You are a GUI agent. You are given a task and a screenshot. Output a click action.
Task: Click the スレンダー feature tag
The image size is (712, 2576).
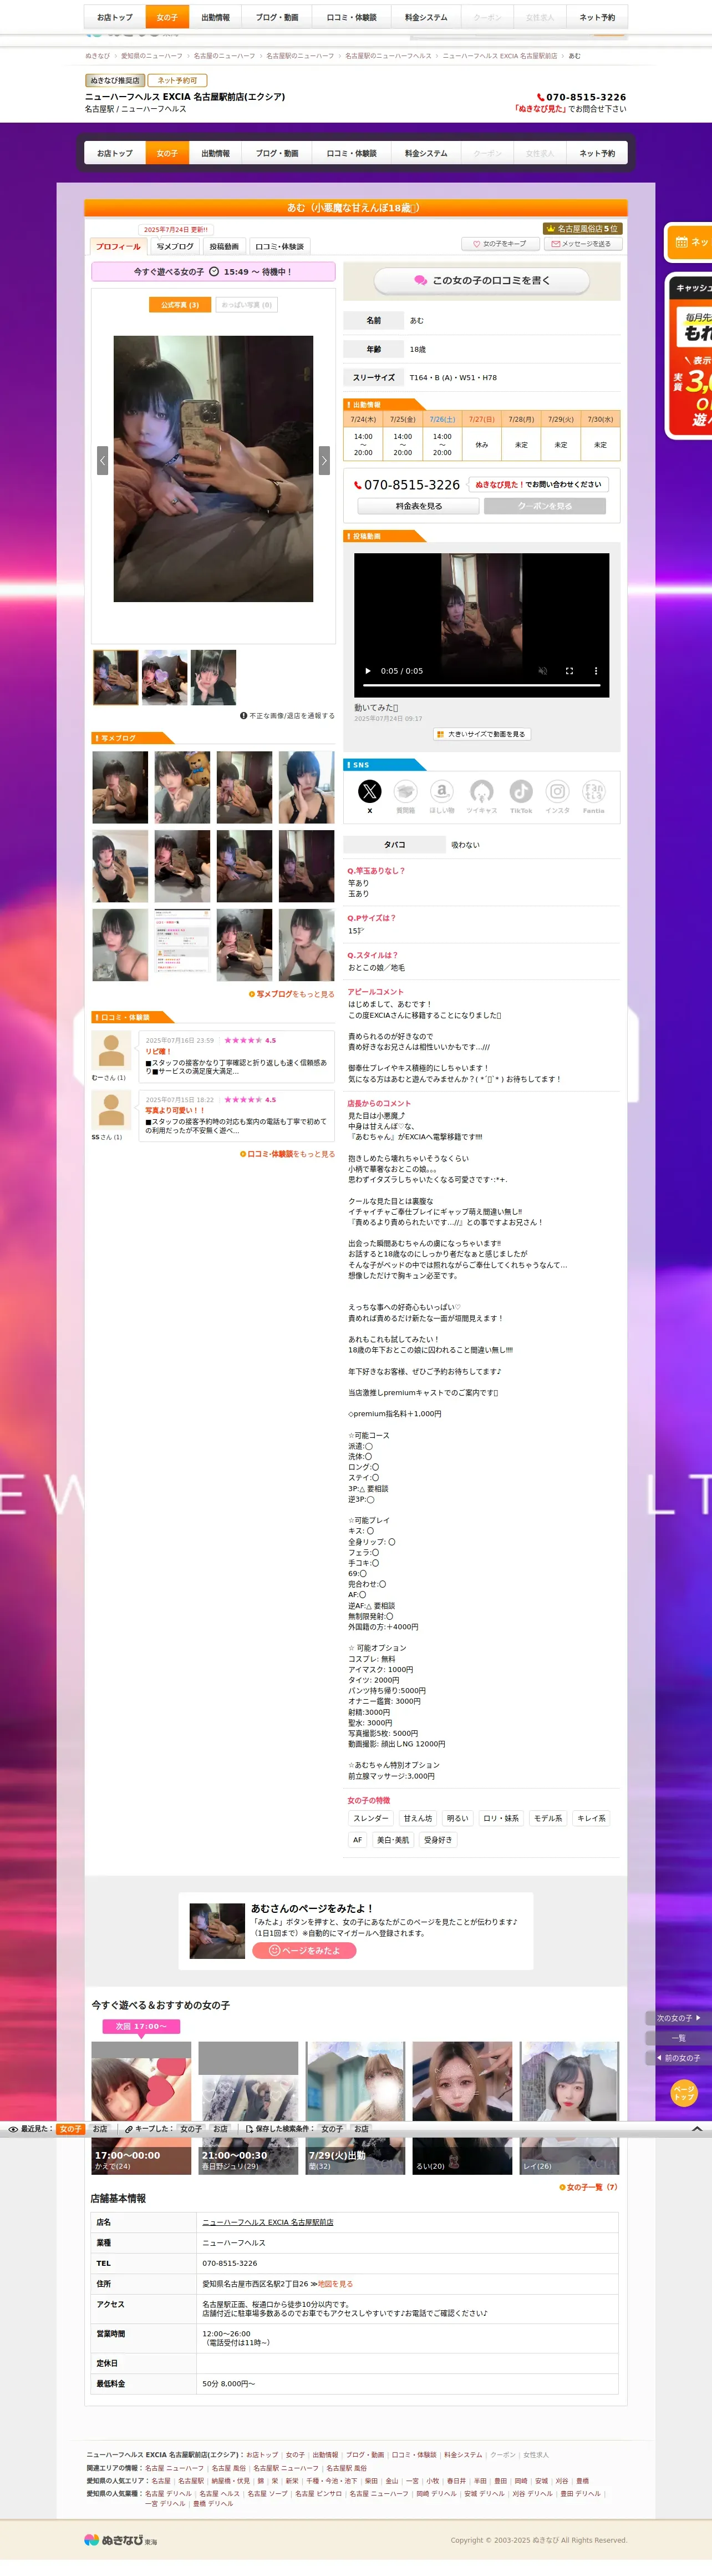click(x=370, y=1818)
